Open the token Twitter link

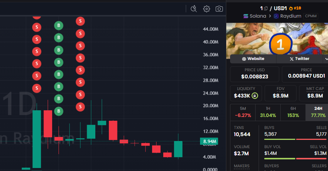pos(299,59)
